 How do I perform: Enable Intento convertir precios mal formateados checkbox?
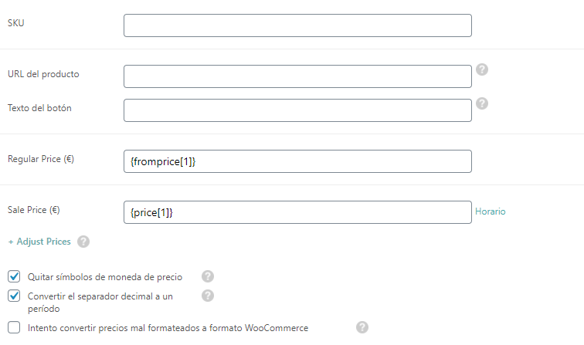coord(14,327)
